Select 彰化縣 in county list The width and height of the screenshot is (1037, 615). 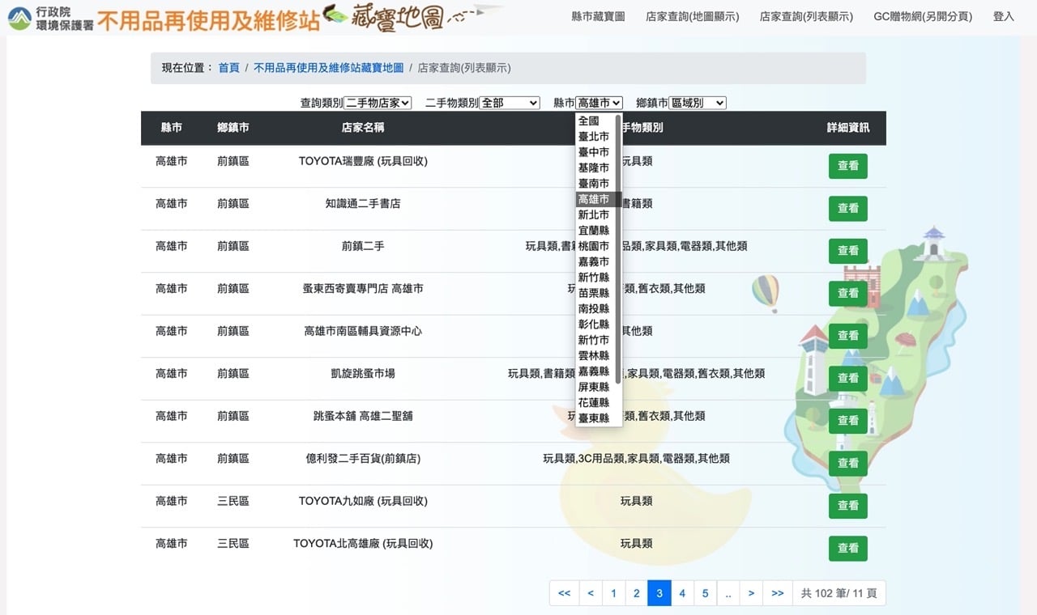(x=595, y=324)
